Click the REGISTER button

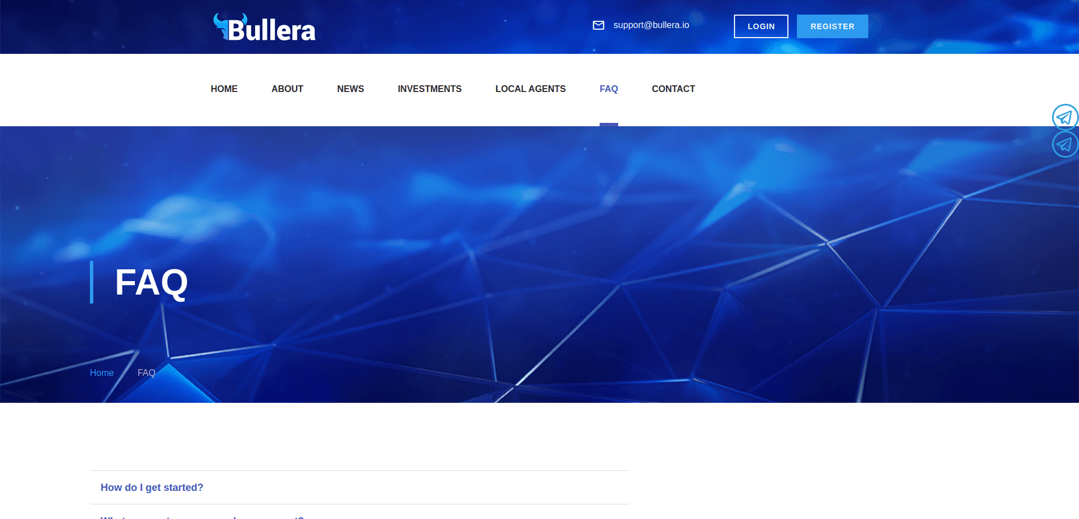[832, 26]
